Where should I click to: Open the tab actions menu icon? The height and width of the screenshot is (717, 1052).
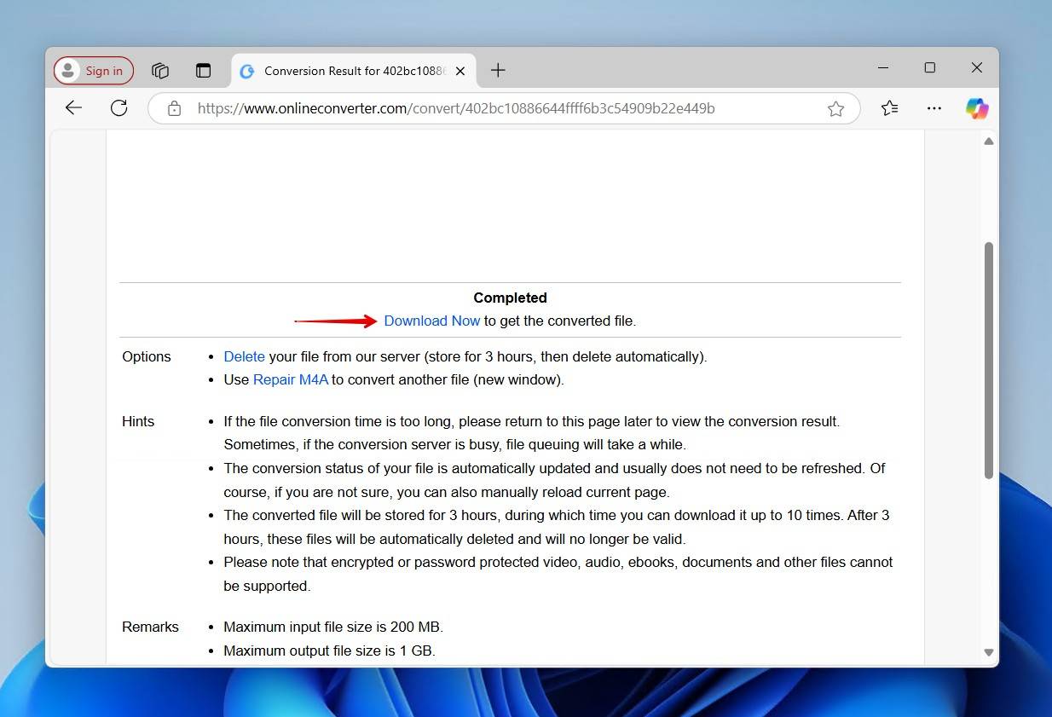203,71
